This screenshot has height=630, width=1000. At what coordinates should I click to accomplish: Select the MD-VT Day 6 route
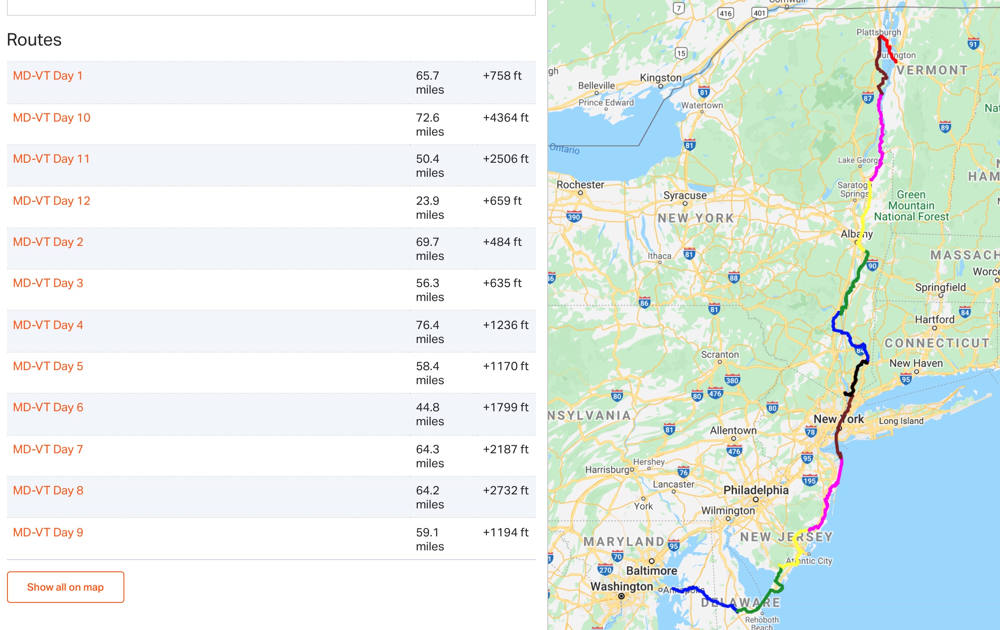click(48, 407)
